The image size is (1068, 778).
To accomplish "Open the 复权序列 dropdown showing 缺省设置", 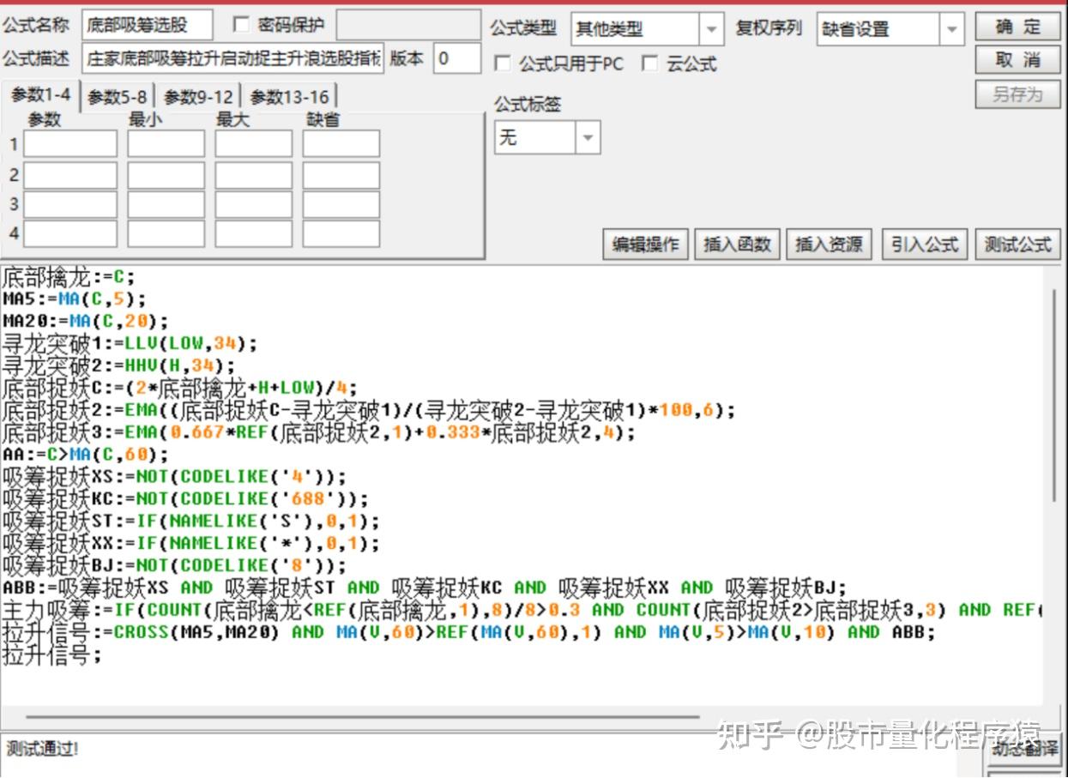I will [952, 29].
